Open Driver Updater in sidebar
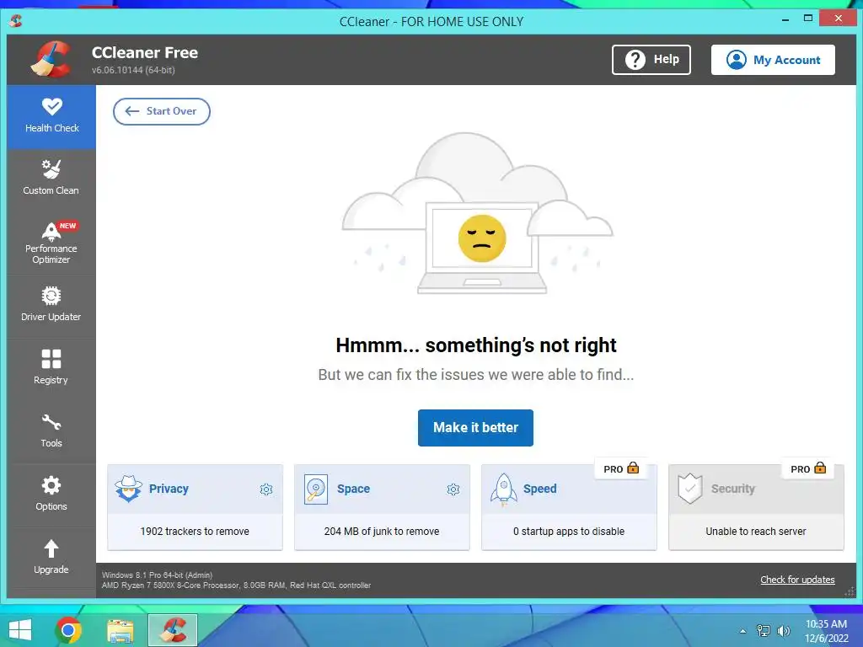This screenshot has height=647, width=863. pyautogui.click(x=51, y=305)
